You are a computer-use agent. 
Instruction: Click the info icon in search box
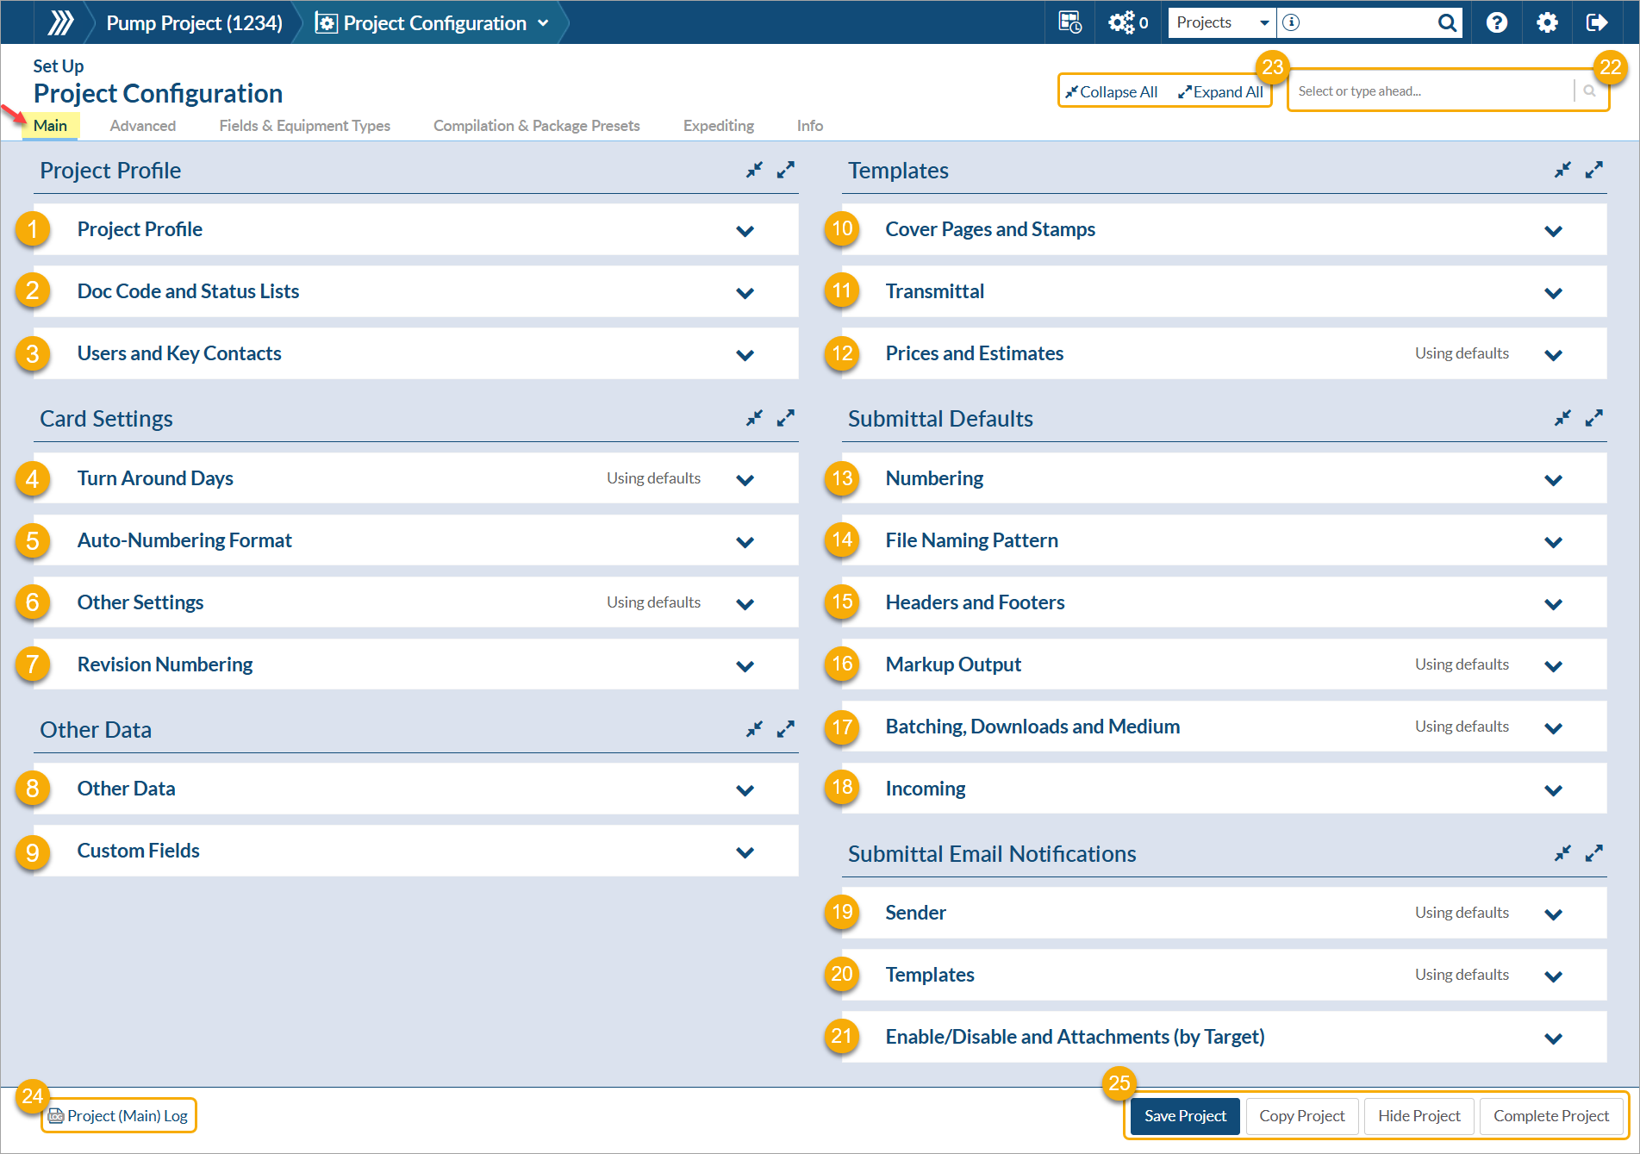click(1291, 22)
